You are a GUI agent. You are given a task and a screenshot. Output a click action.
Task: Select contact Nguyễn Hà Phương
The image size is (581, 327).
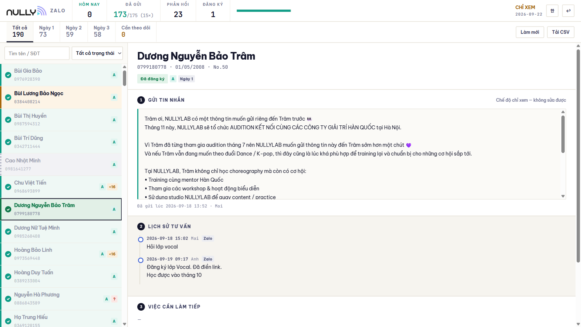coord(61,299)
